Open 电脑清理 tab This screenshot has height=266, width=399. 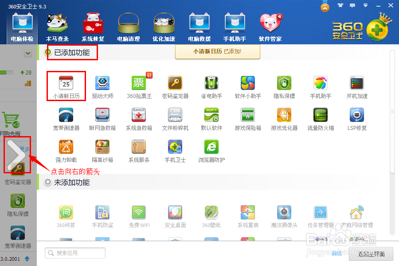tap(129, 28)
